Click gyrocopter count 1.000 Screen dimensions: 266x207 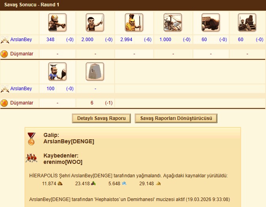point(165,40)
